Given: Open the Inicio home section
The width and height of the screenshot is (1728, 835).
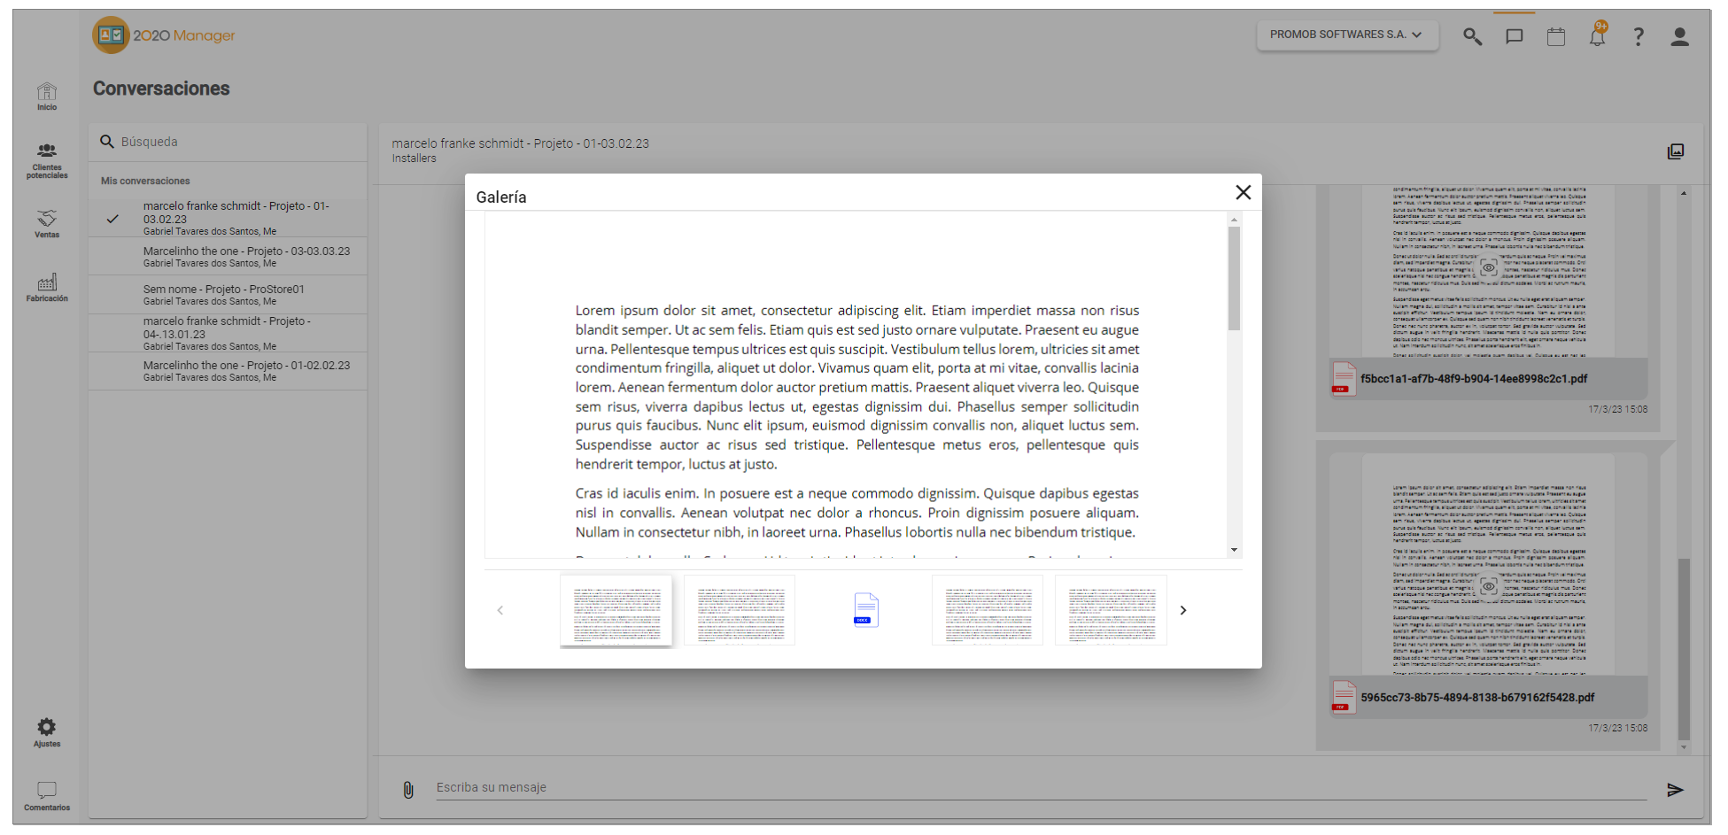Looking at the screenshot, I should tap(47, 97).
